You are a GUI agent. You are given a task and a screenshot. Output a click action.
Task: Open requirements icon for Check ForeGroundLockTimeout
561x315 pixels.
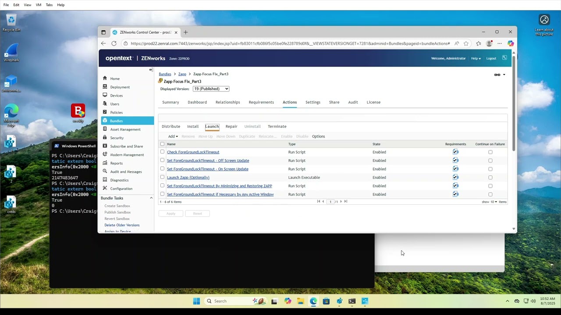(455, 152)
